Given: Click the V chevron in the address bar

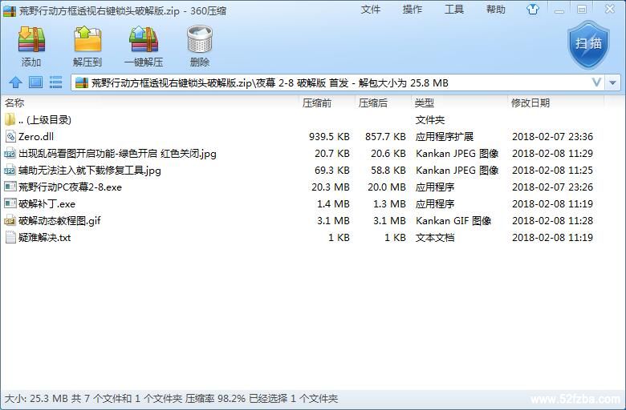Looking at the screenshot, I should 596,82.
